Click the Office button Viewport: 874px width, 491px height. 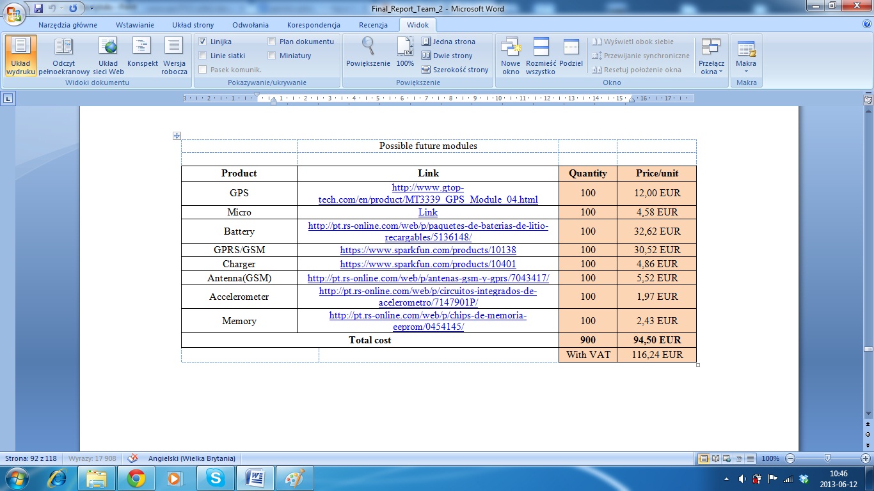[x=14, y=13]
